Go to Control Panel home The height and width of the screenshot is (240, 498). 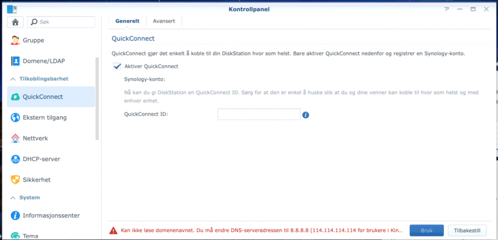tap(15, 22)
